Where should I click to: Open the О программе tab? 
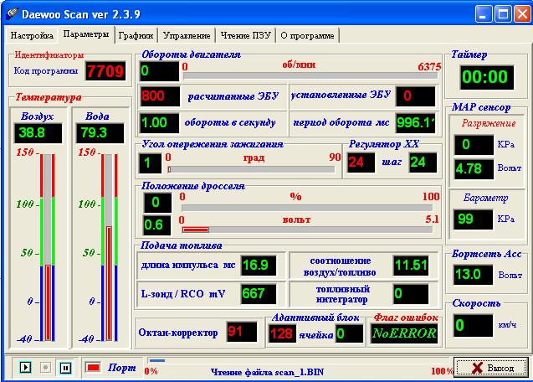tap(307, 36)
